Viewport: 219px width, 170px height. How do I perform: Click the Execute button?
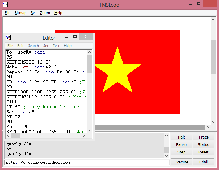point(181,162)
